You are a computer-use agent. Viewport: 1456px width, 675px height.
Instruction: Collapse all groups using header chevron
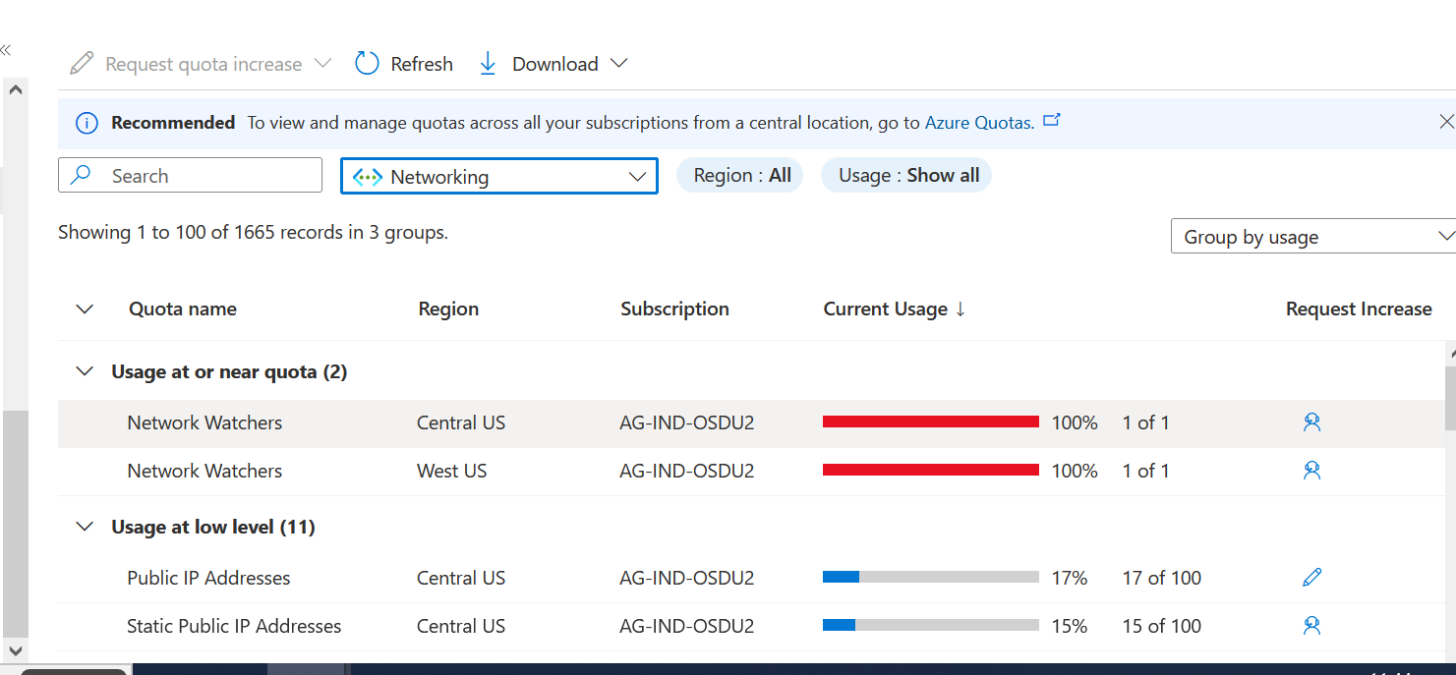point(86,309)
